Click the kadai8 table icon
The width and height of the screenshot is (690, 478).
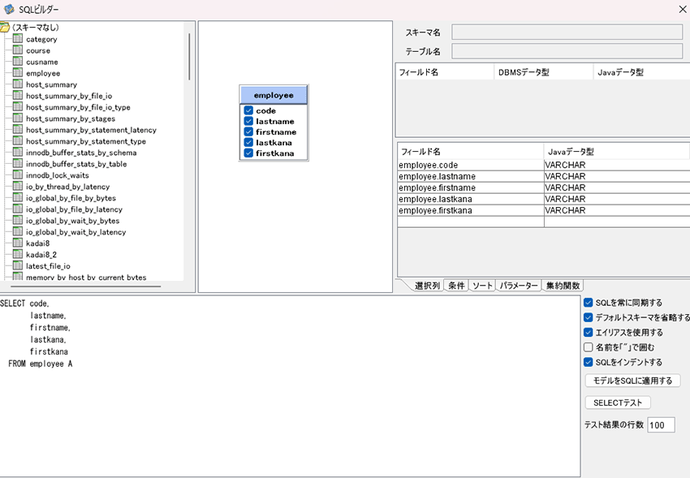(x=18, y=243)
